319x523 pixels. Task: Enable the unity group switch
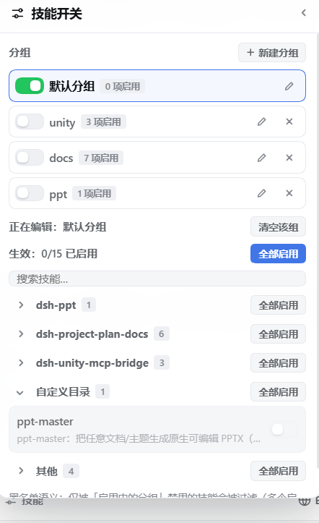point(30,122)
